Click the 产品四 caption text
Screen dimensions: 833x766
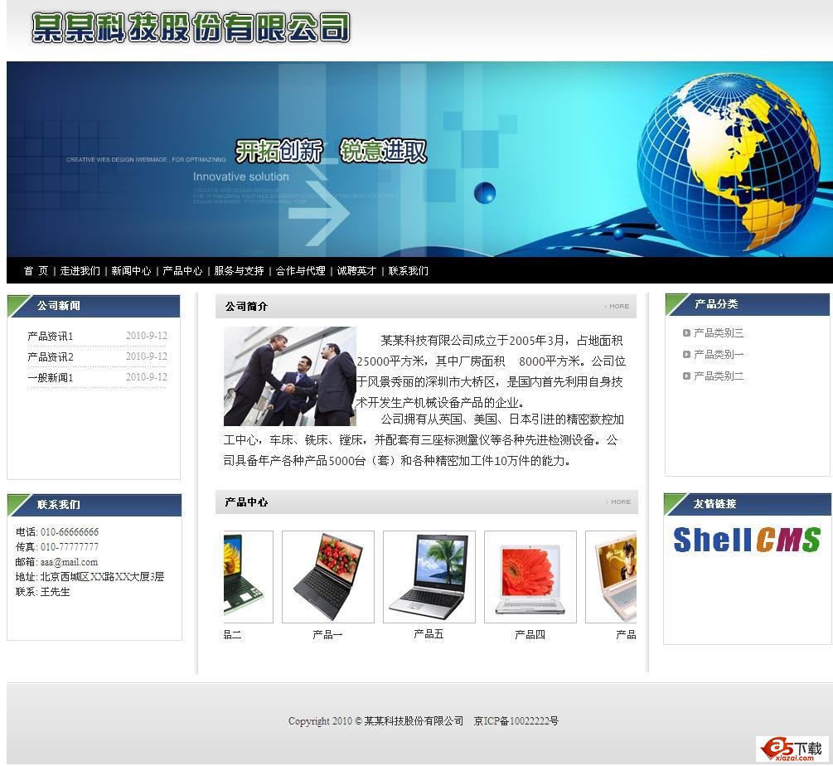tap(530, 634)
